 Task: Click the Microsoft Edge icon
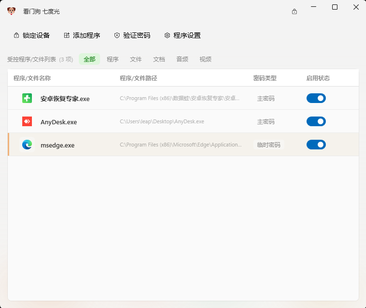tap(27, 145)
